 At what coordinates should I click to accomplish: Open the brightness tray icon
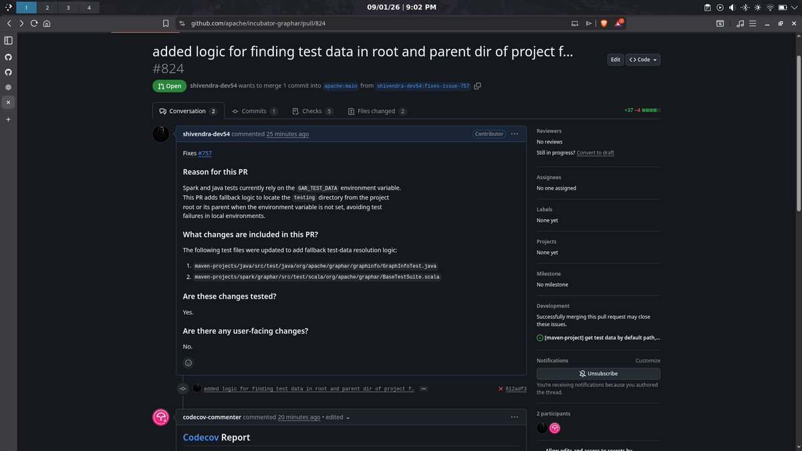(757, 7)
